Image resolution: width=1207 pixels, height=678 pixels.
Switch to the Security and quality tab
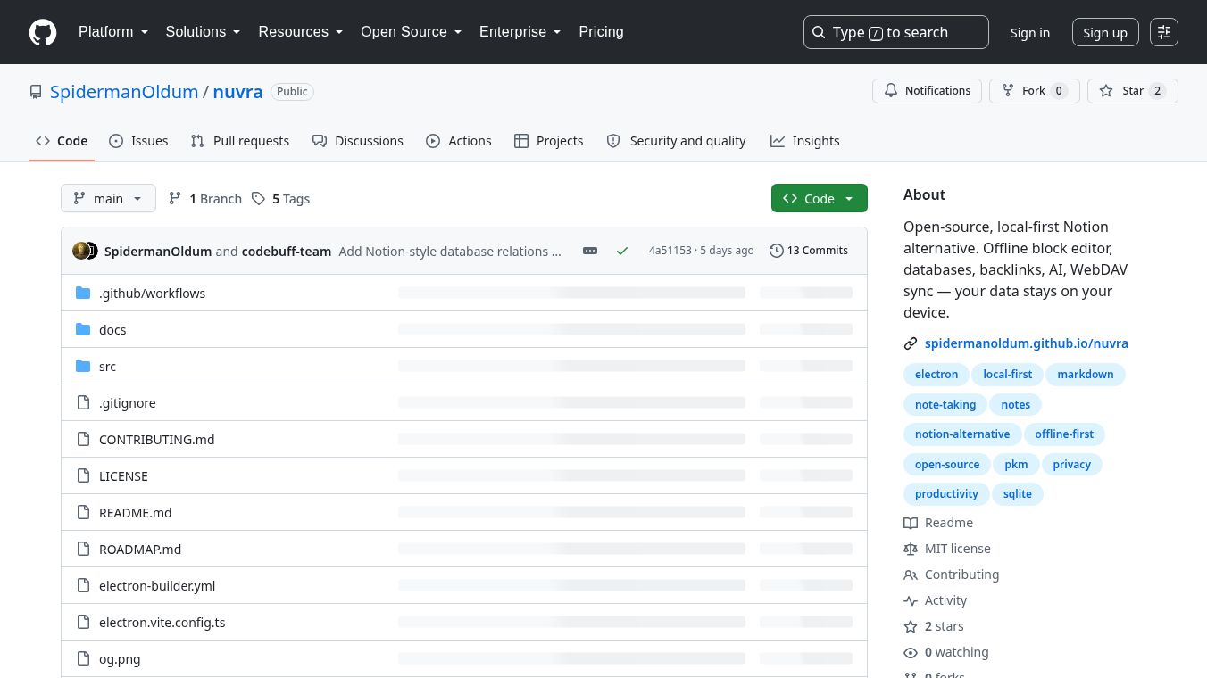point(676,141)
